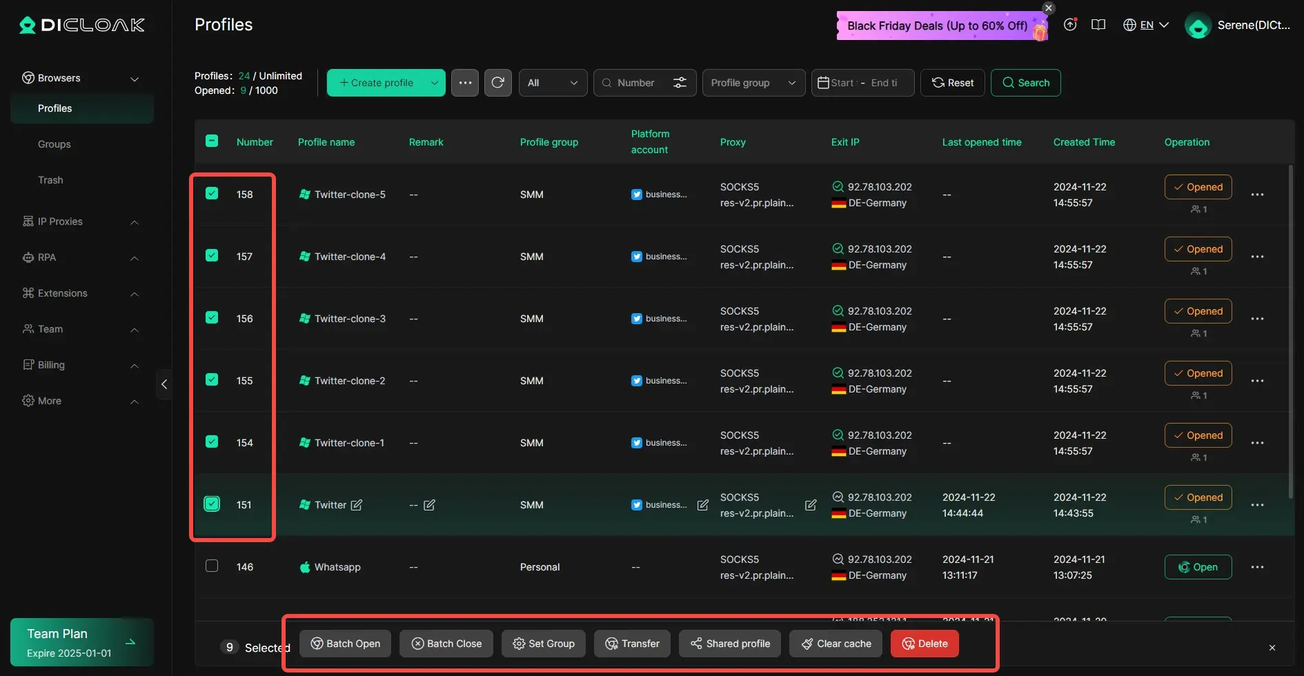Click Batch Close button

click(x=446, y=644)
